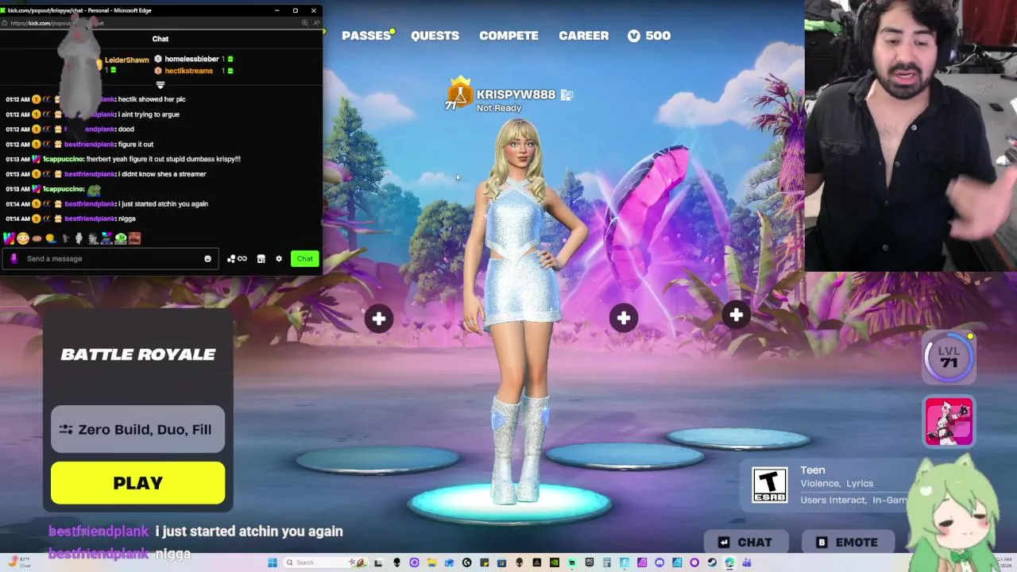
Task: Click the yellow PLAY button
Action: tap(137, 483)
